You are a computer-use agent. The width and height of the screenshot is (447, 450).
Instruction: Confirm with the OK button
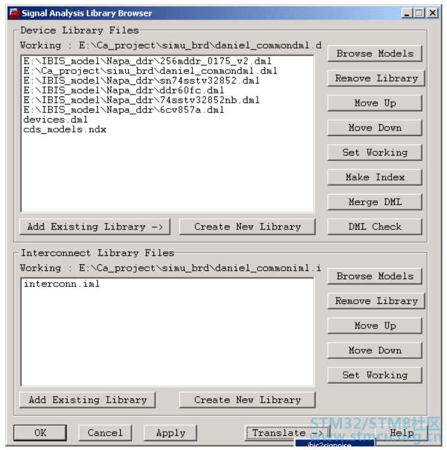point(40,433)
